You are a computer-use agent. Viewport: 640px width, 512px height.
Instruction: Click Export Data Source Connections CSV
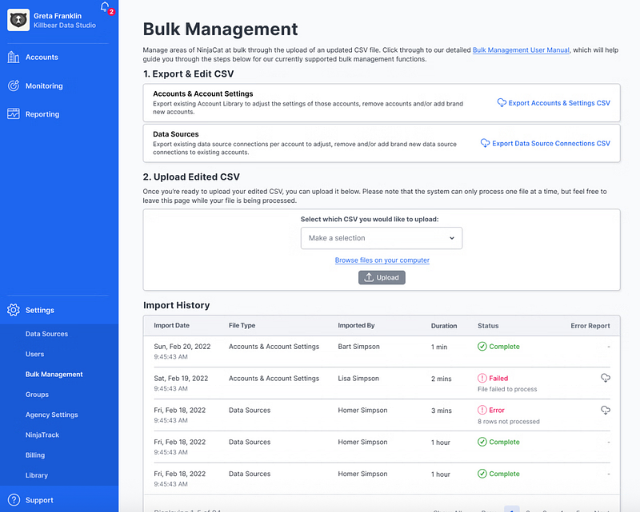click(546, 144)
